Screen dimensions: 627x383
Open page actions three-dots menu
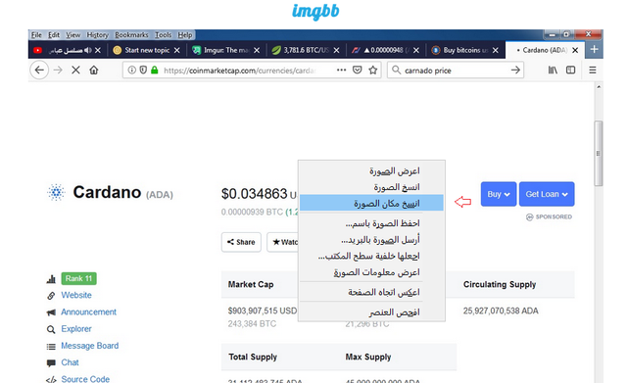pyautogui.click(x=341, y=70)
